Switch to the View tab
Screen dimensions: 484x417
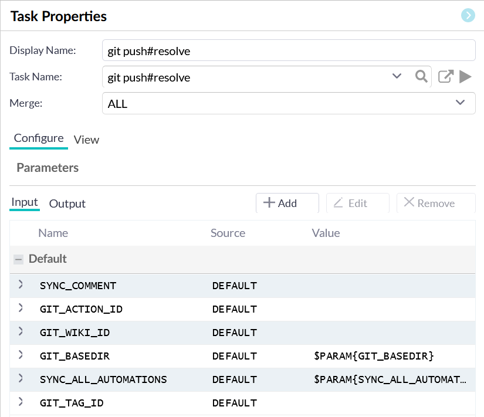pyautogui.click(x=86, y=140)
